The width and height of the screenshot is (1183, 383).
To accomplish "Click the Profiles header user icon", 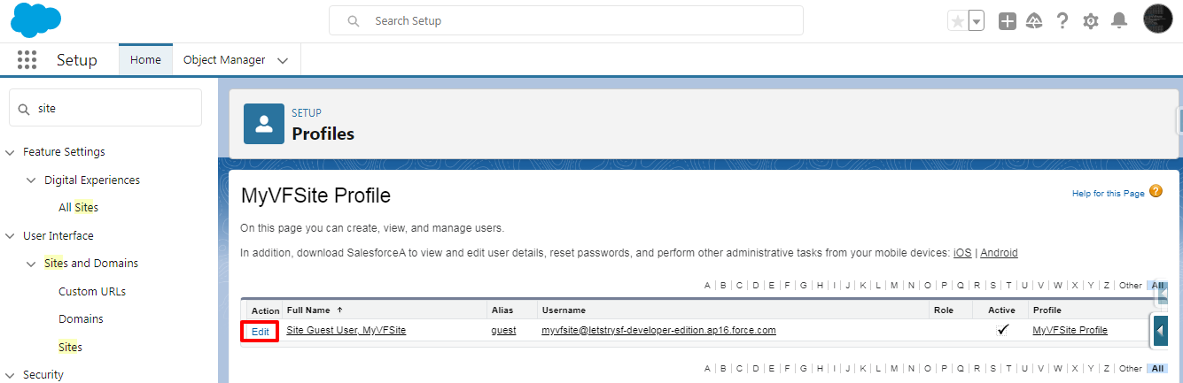I will (263, 124).
